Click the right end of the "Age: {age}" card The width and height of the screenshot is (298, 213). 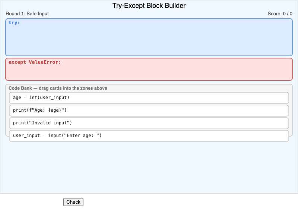pos(276,111)
